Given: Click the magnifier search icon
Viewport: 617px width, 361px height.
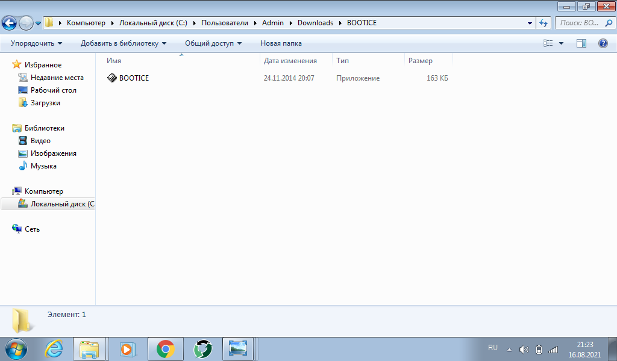Looking at the screenshot, I should (609, 23).
